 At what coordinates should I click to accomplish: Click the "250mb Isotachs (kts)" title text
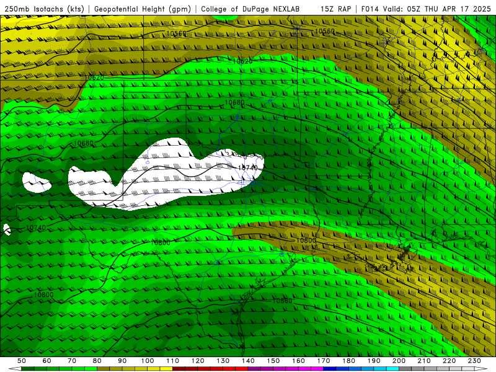(x=44, y=9)
